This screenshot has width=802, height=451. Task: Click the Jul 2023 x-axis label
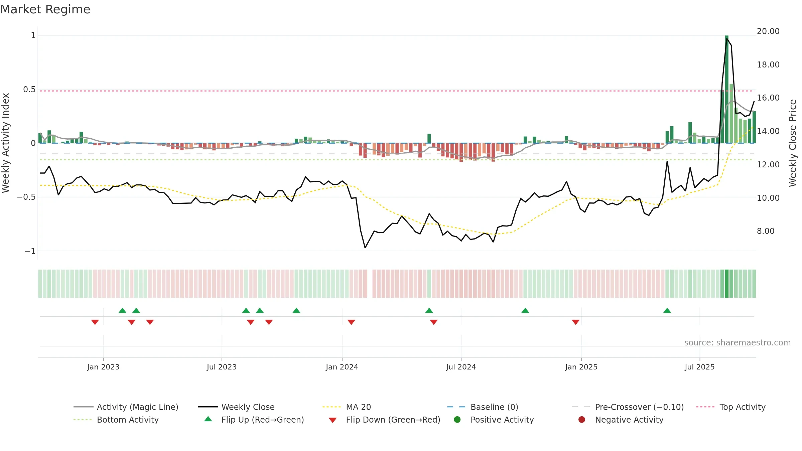pos(222,367)
